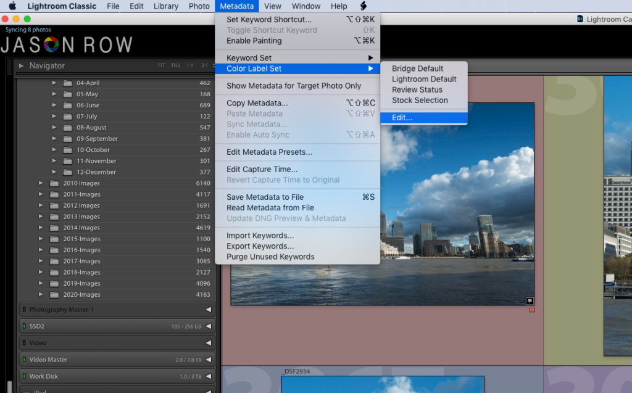Click the Syncing 8 photos status
The width and height of the screenshot is (632, 393).
pyautogui.click(x=28, y=30)
